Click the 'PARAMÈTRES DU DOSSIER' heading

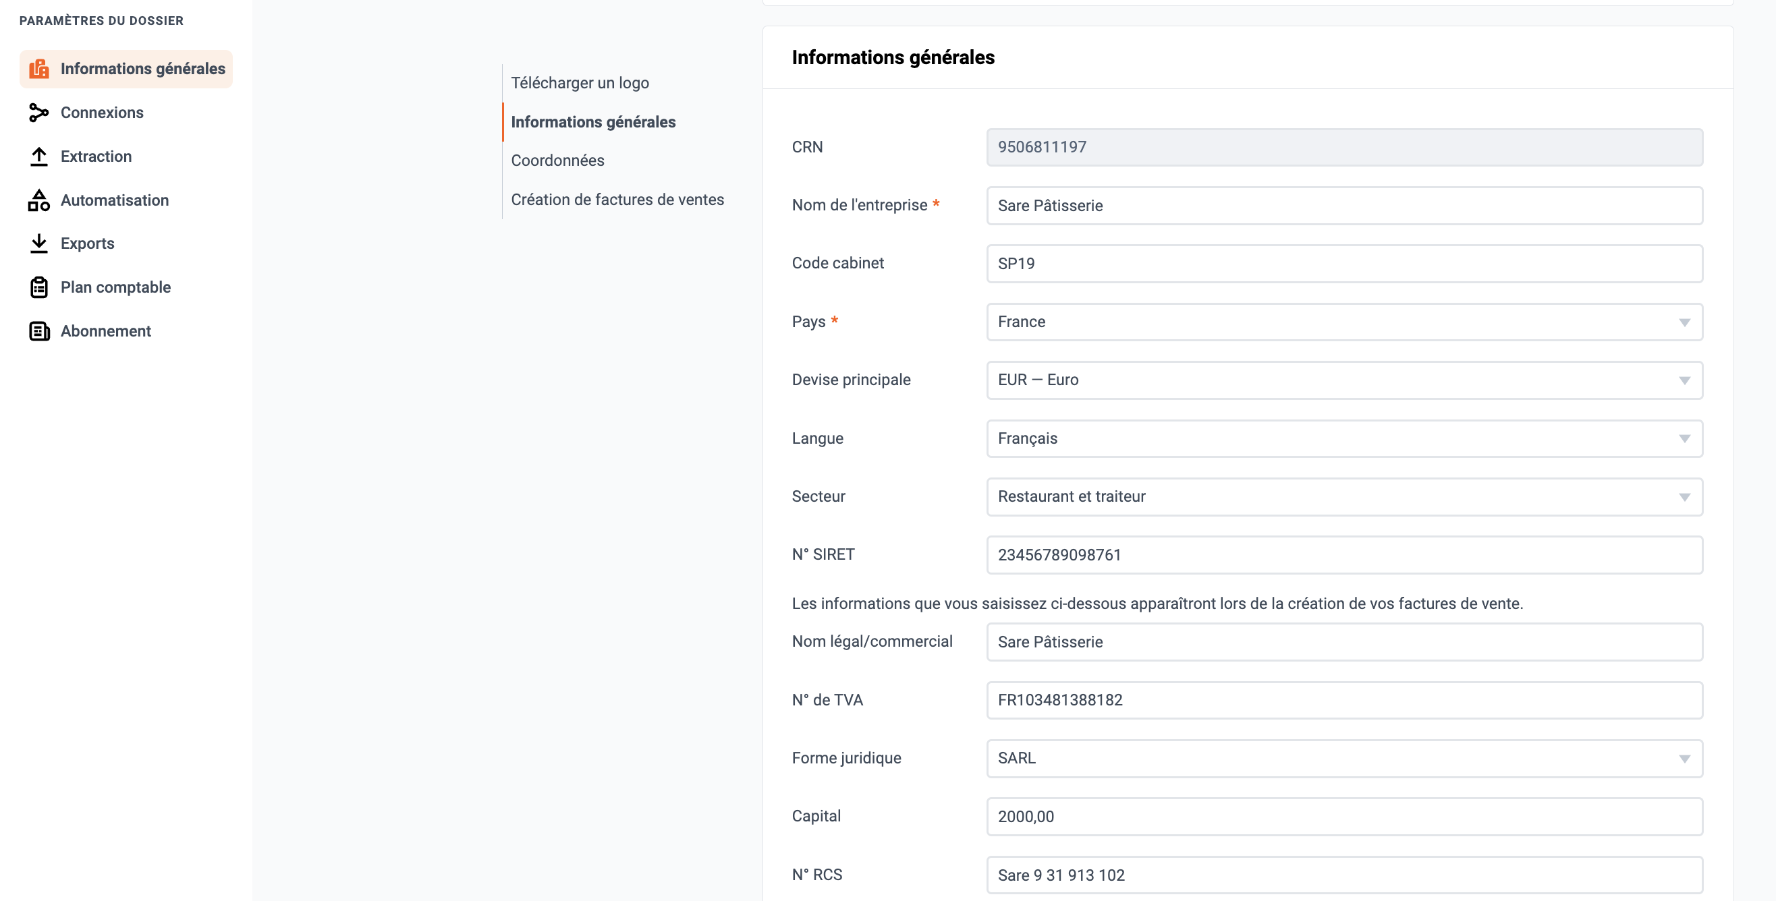101,21
